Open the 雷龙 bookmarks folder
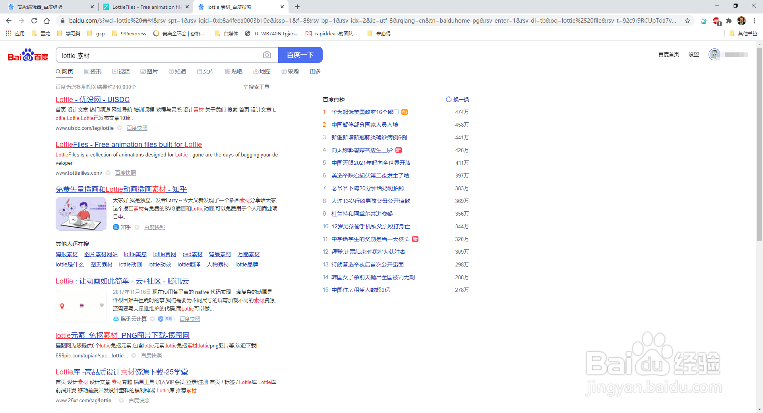The image size is (763, 413). [x=41, y=34]
